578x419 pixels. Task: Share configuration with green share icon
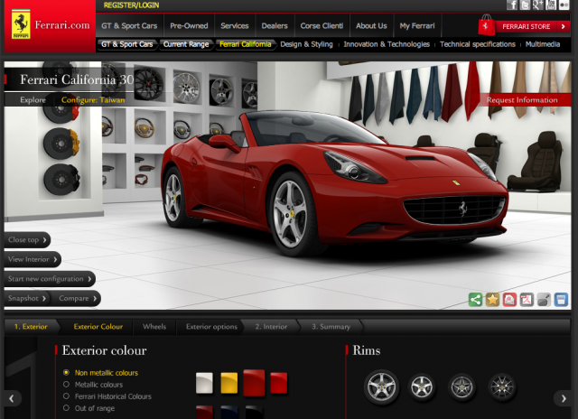coord(476,300)
